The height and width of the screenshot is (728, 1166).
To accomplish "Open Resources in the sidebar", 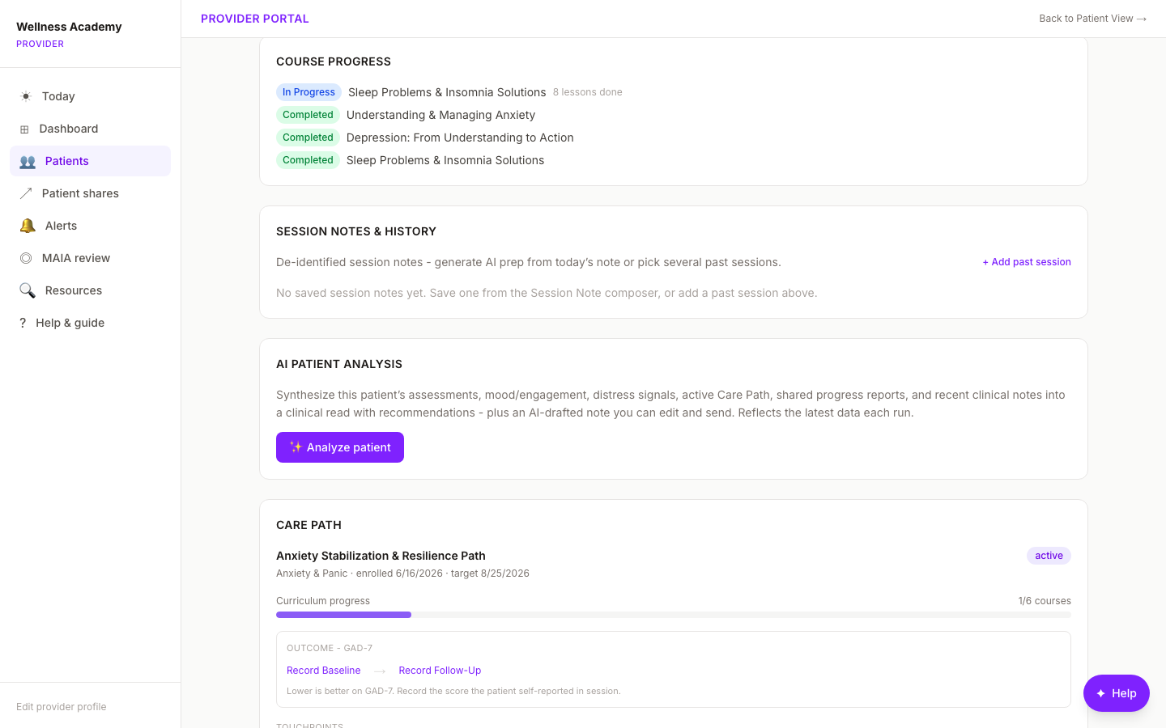I will [90, 290].
